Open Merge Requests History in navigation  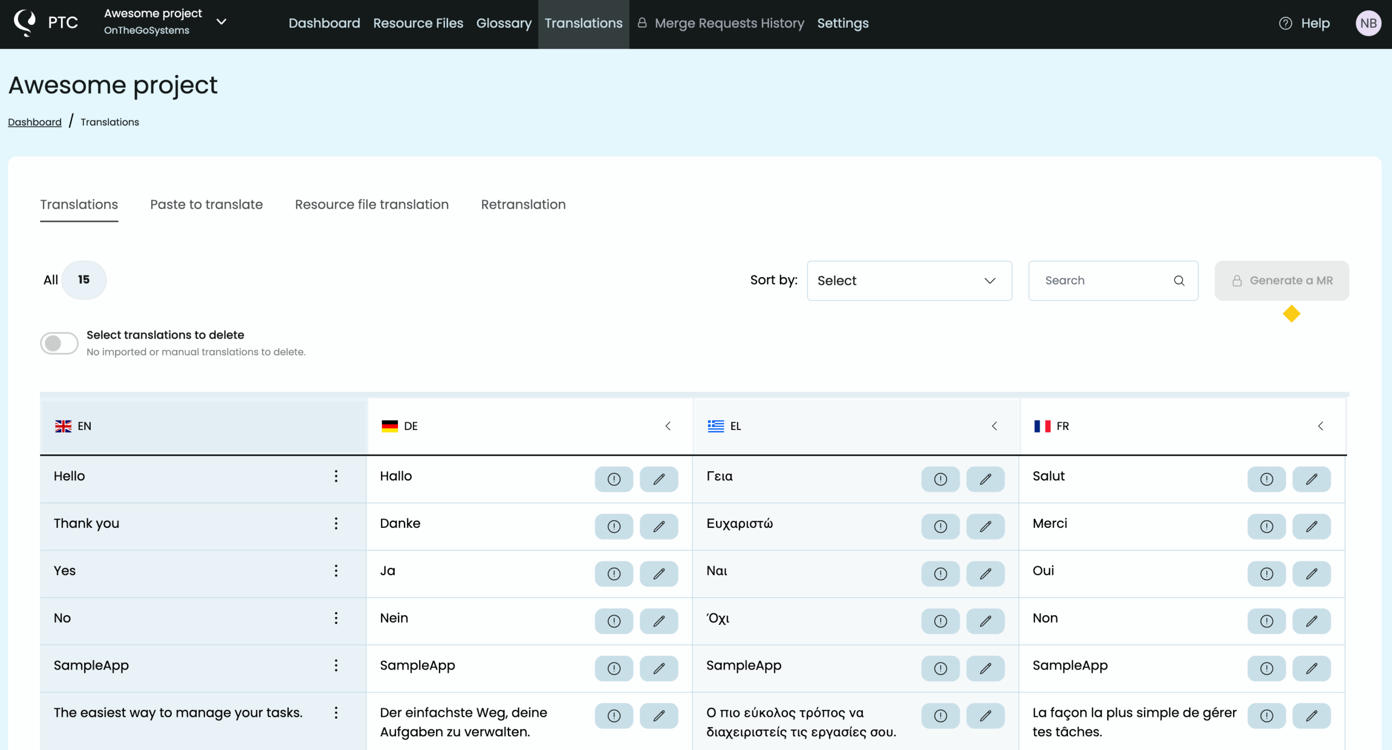tap(721, 23)
